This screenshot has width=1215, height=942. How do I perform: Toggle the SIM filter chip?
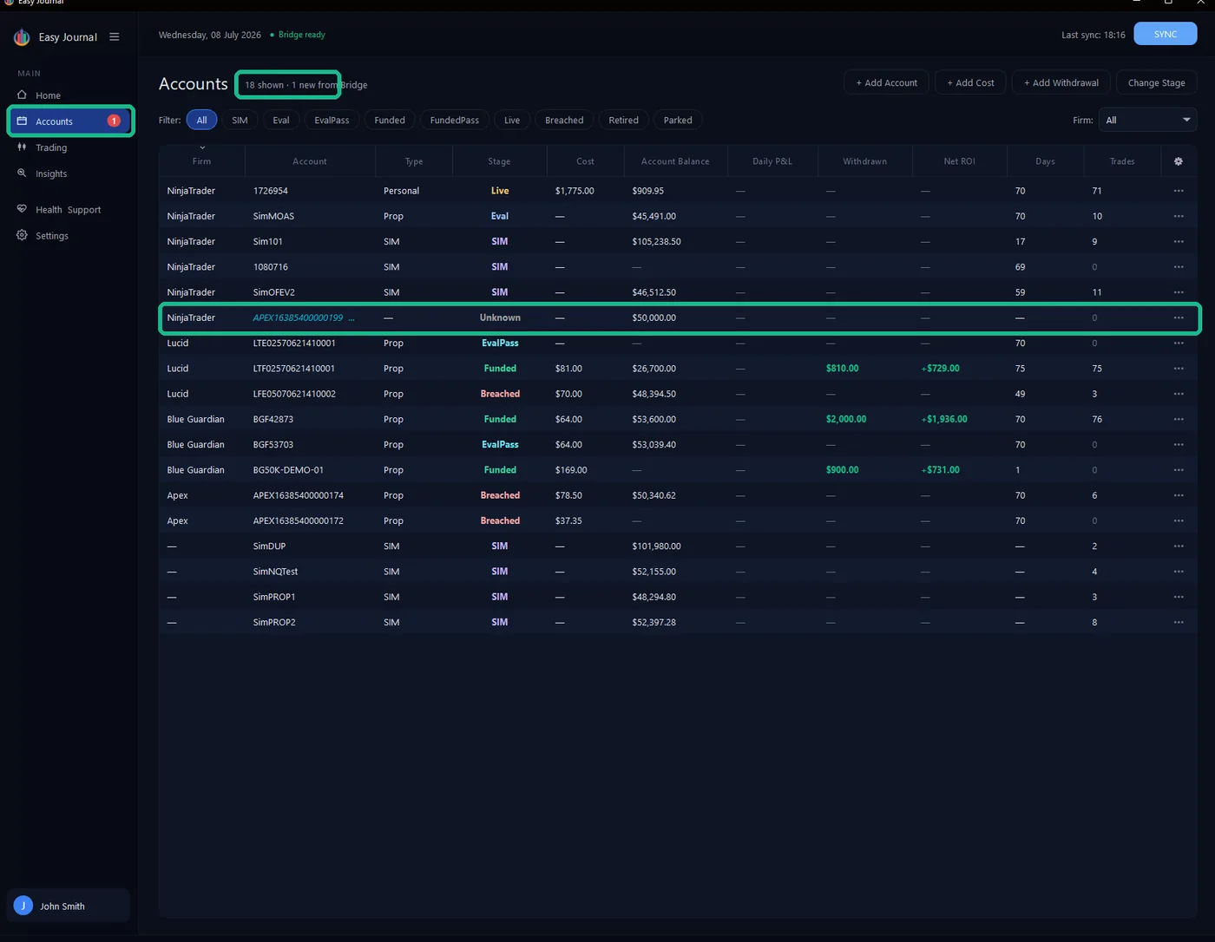[x=240, y=120]
